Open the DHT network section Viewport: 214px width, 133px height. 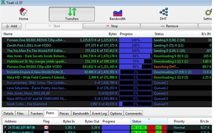click(x=163, y=14)
